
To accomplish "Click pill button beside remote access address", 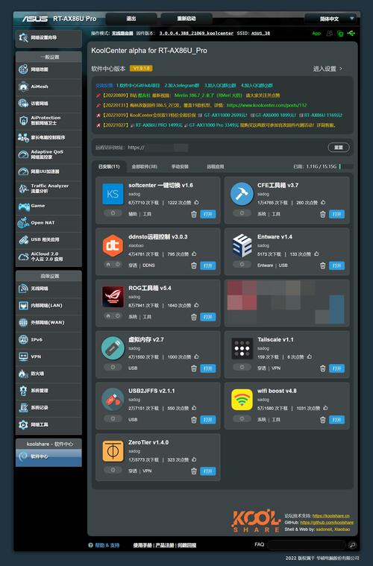I will click(339, 147).
